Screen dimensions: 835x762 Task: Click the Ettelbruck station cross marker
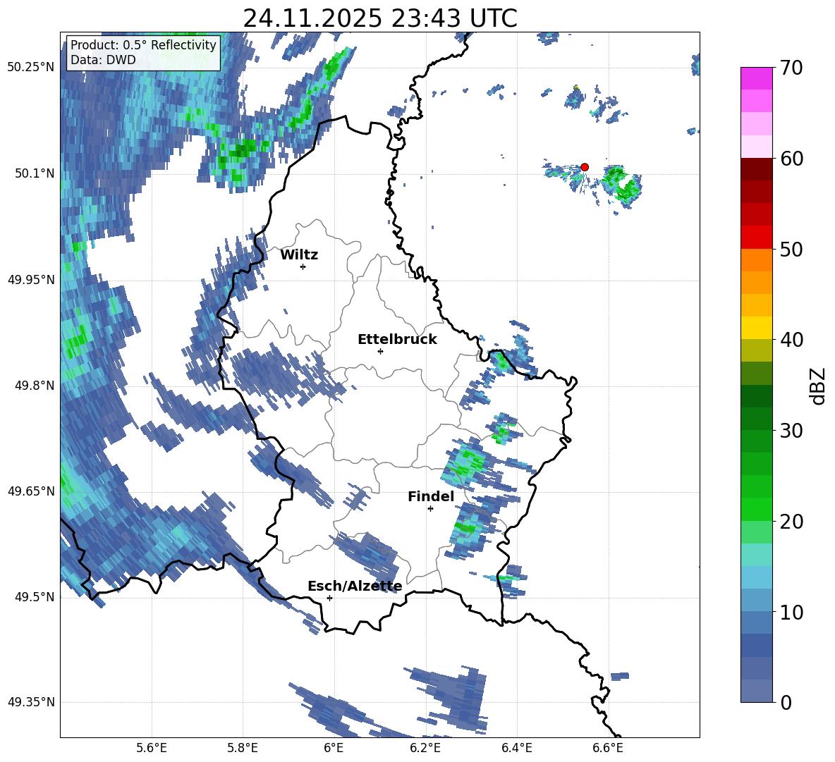380,351
